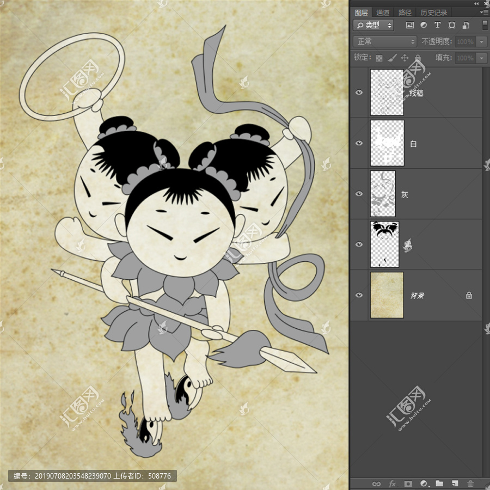Click the 背景 layer name

click(417, 296)
